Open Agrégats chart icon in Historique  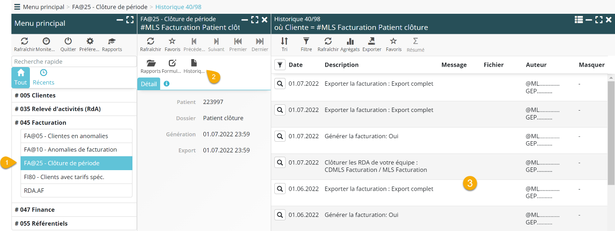tap(350, 41)
